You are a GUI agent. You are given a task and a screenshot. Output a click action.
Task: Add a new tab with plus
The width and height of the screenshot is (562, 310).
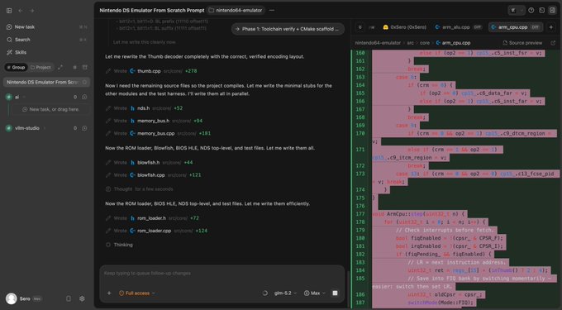pyautogui.click(x=551, y=27)
